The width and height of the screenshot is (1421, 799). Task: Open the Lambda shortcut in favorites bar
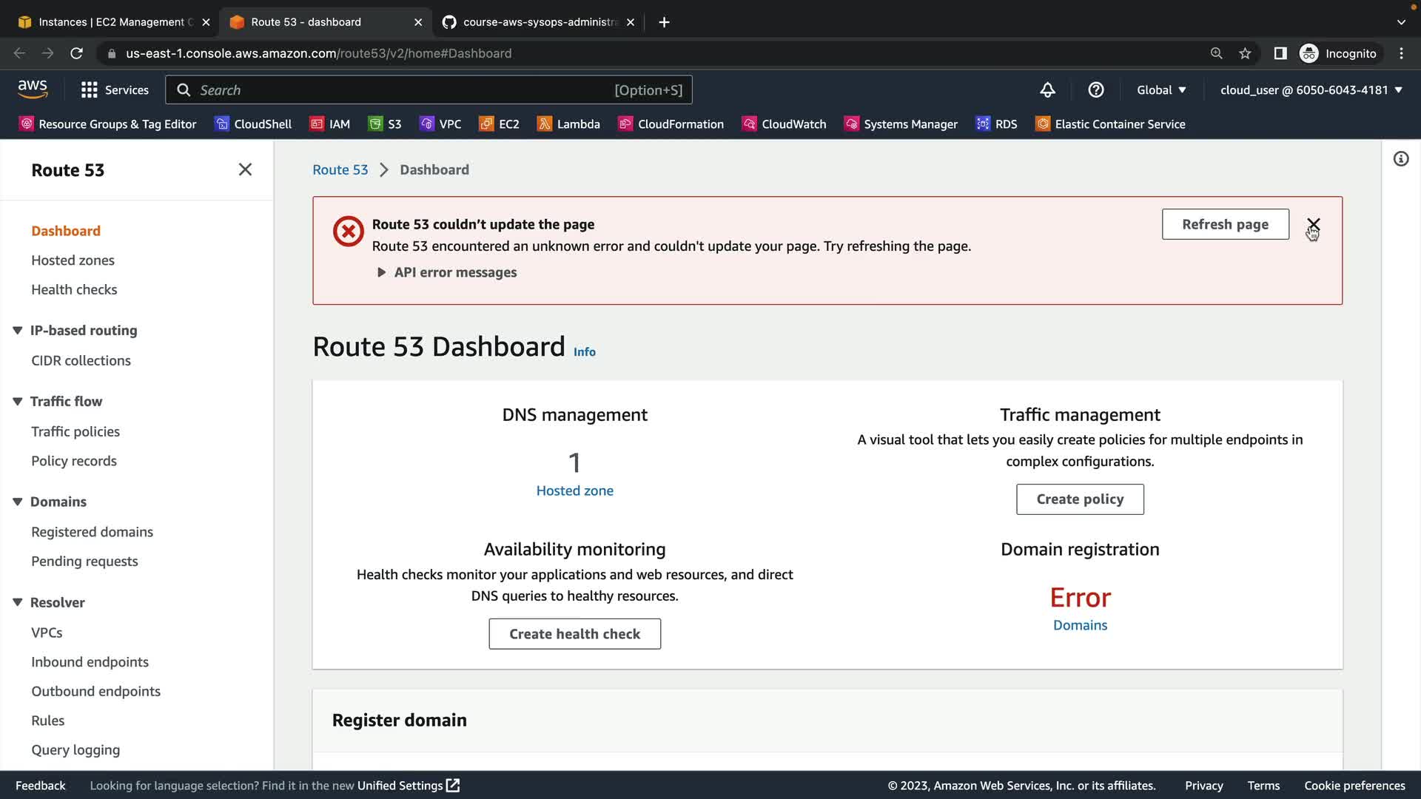tap(568, 124)
